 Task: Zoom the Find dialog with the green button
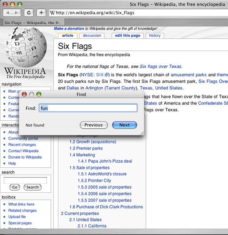tap(39, 94)
